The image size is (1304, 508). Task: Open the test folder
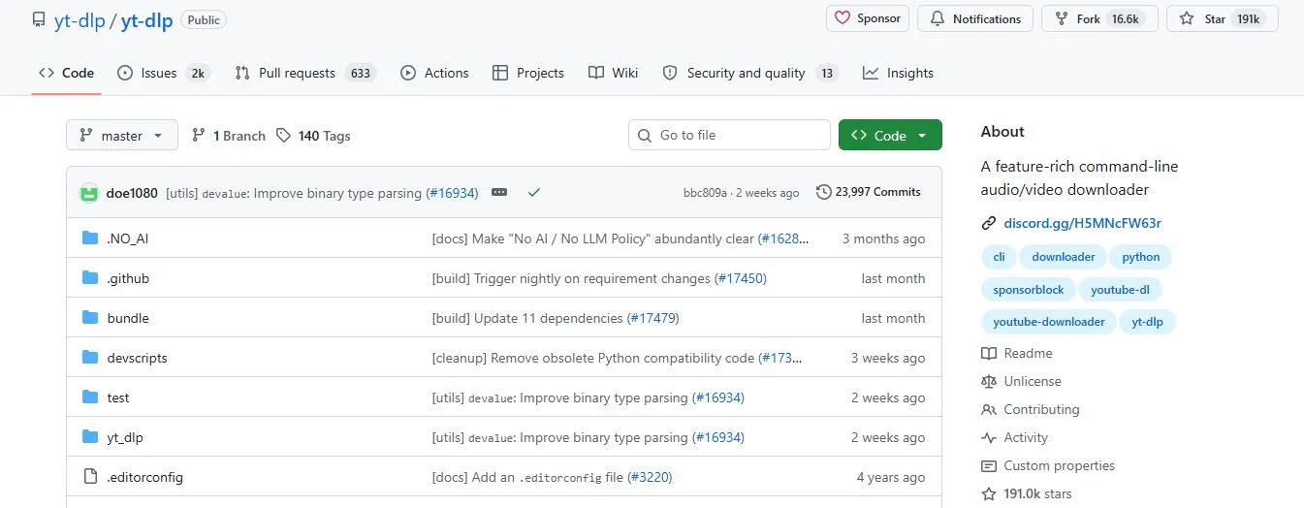click(x=118, y=397)
